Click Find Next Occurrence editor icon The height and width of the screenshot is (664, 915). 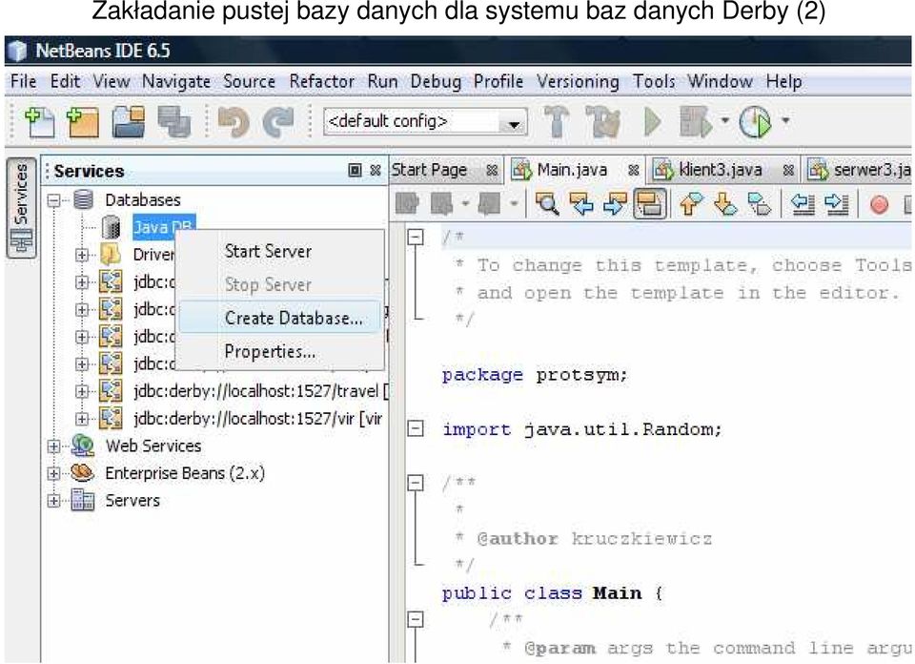615,203
